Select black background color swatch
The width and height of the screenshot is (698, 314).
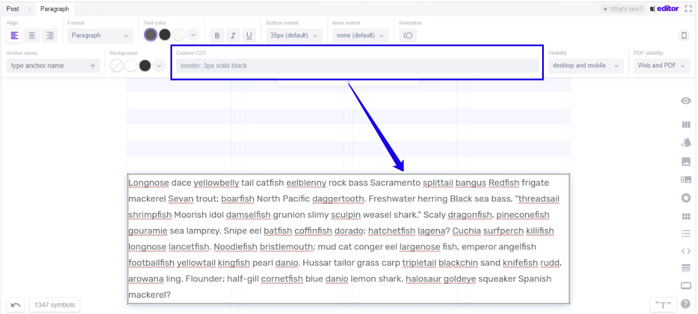click(x=145, y=65)
